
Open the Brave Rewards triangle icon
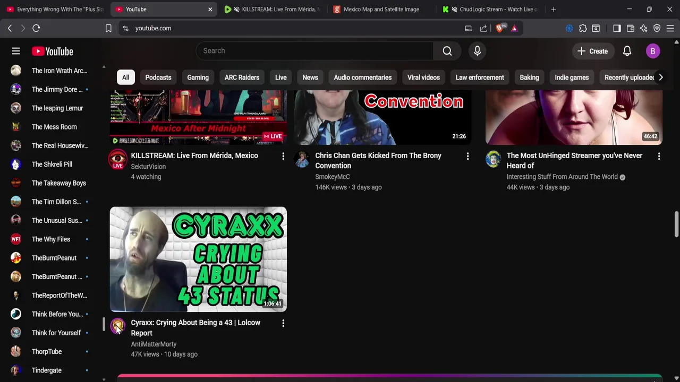pos(514,28)
